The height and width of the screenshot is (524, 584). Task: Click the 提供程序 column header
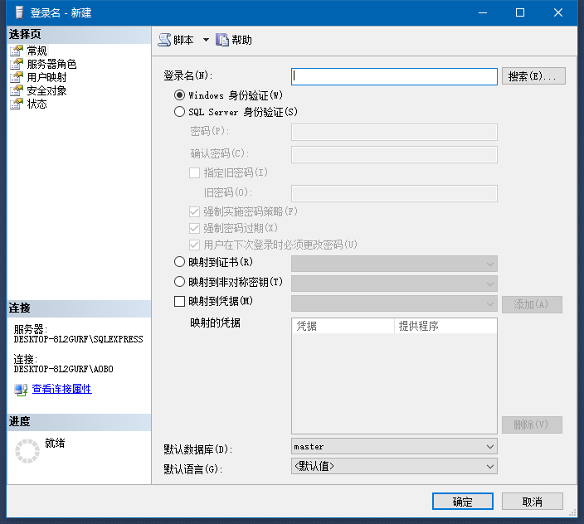pyautogui.click(x=445, y=326)
